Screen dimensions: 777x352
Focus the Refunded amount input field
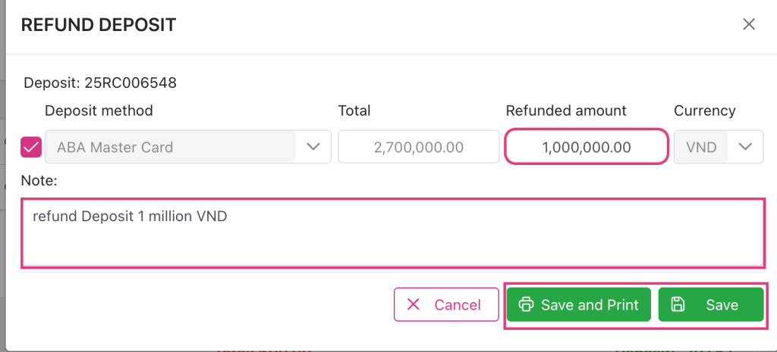click(587, 147)
